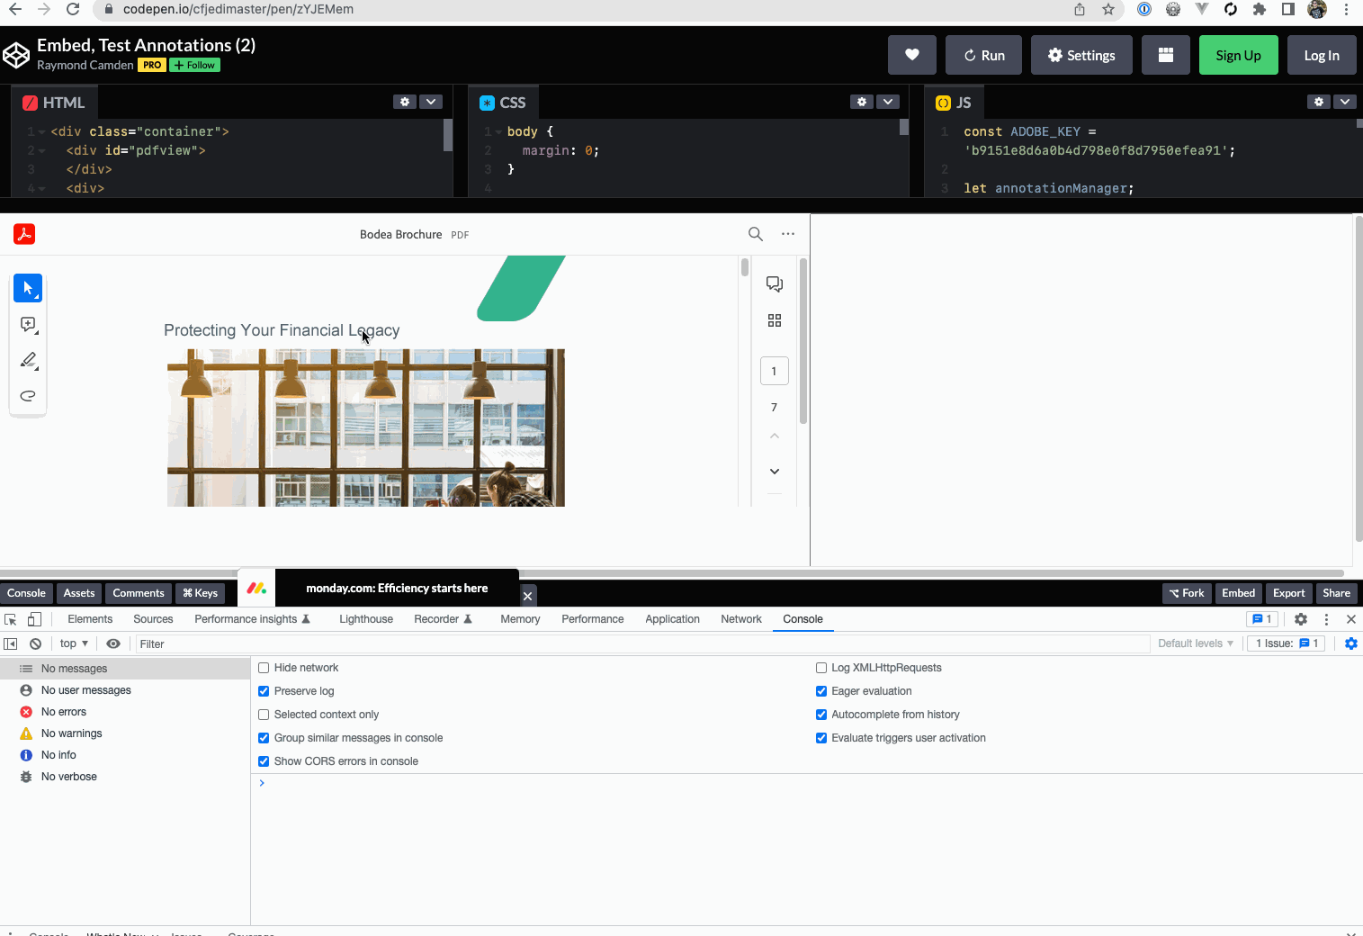The width and height of the screenshot is (1363, 936).
Task: Show the comments panel in the PDF viewer
Action: click(775, 283)
